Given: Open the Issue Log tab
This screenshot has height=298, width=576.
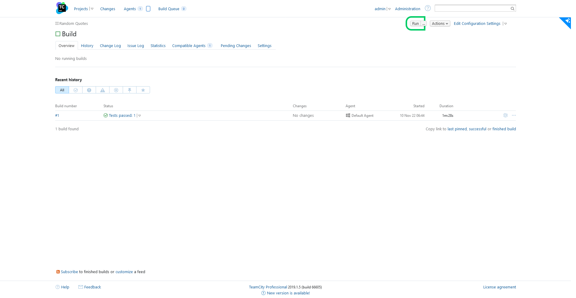Looking at the screenshot, I should tap(136, 46).
